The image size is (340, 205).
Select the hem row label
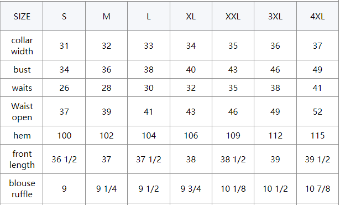(x=22, y=135)
